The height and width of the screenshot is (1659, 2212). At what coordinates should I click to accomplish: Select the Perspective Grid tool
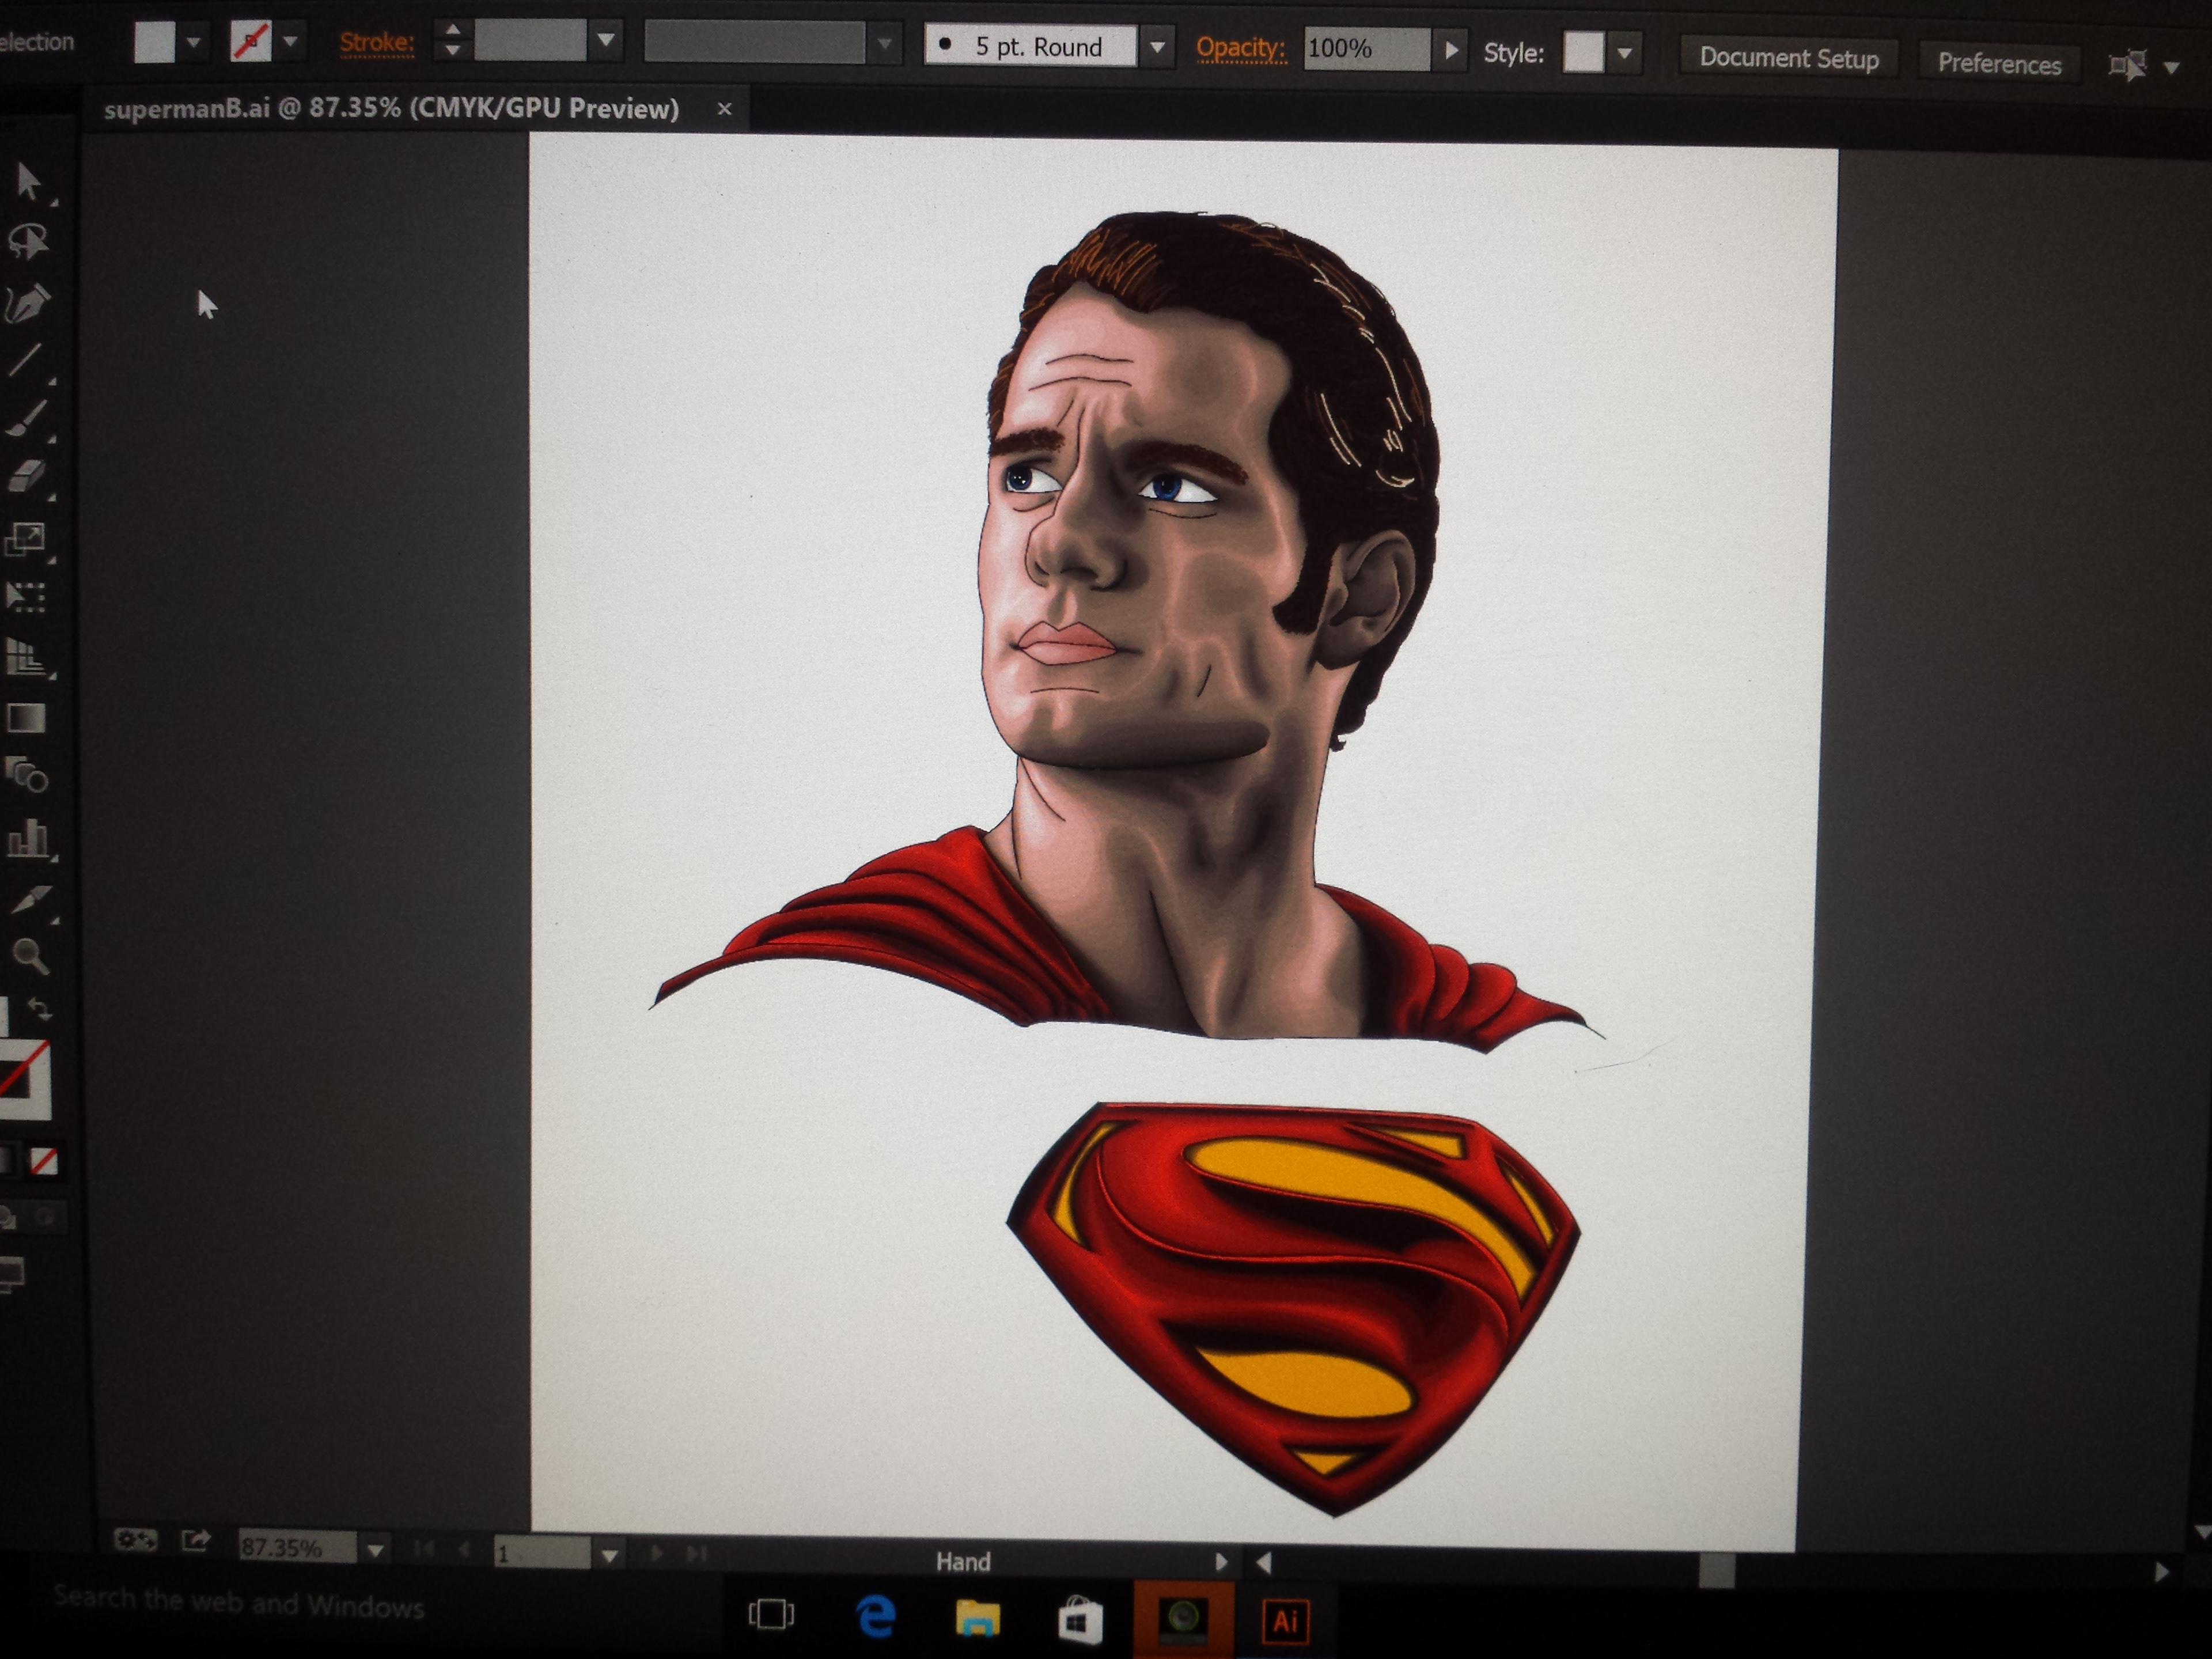(x=26, y=657)
